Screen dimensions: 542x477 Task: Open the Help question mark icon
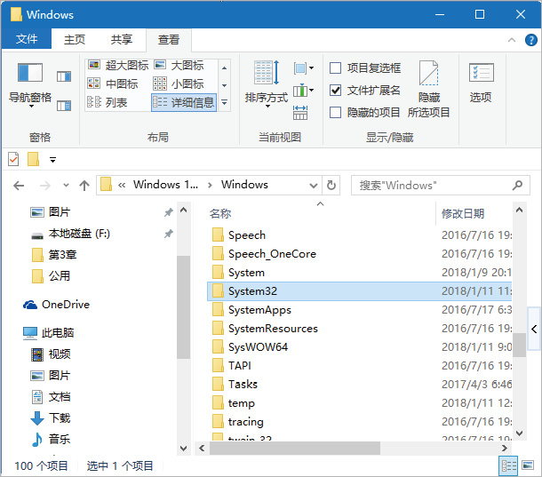531,40
